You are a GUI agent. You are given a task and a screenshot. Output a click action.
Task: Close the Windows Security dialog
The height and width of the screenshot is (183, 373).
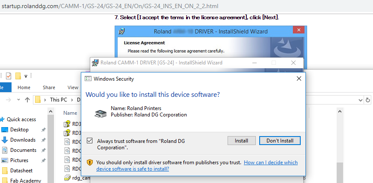click(299, 78)
